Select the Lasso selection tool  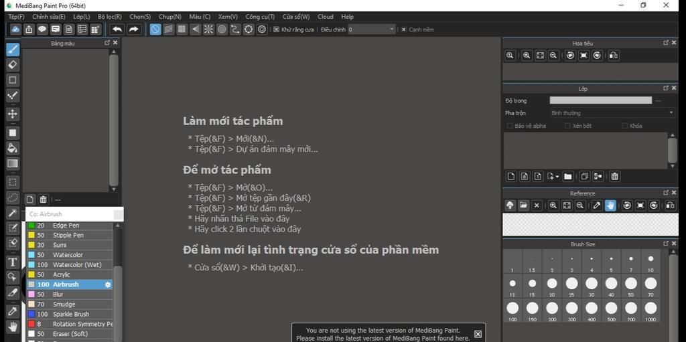[13, 197]
